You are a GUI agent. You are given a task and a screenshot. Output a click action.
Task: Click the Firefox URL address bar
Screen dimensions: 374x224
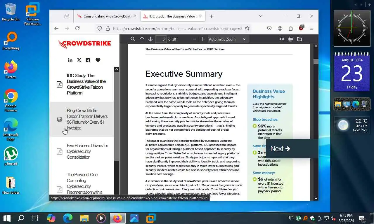(x=177, y=29)
